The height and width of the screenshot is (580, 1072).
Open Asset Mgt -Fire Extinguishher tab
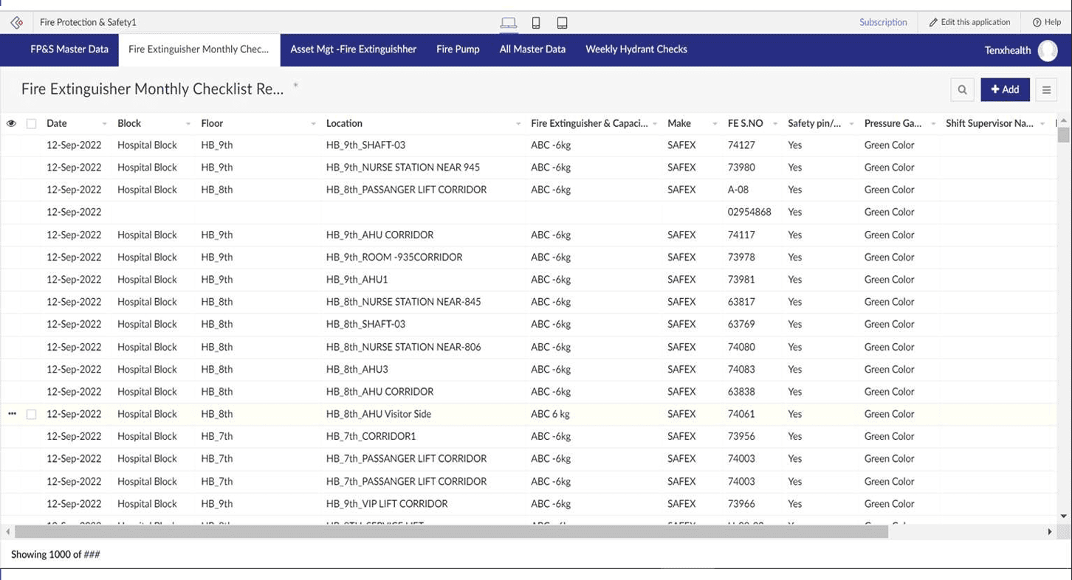click(x=353, y=49)
